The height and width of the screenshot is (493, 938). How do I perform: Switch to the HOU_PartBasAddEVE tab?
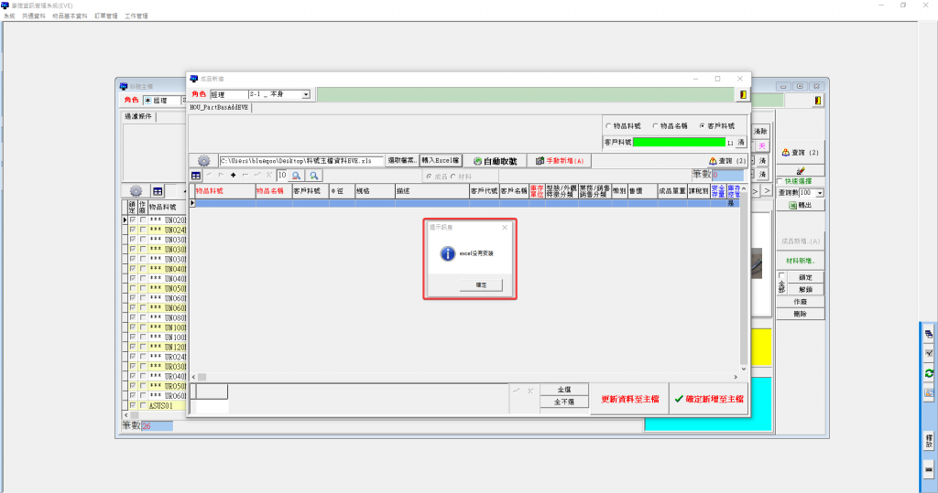pos(220,107)
